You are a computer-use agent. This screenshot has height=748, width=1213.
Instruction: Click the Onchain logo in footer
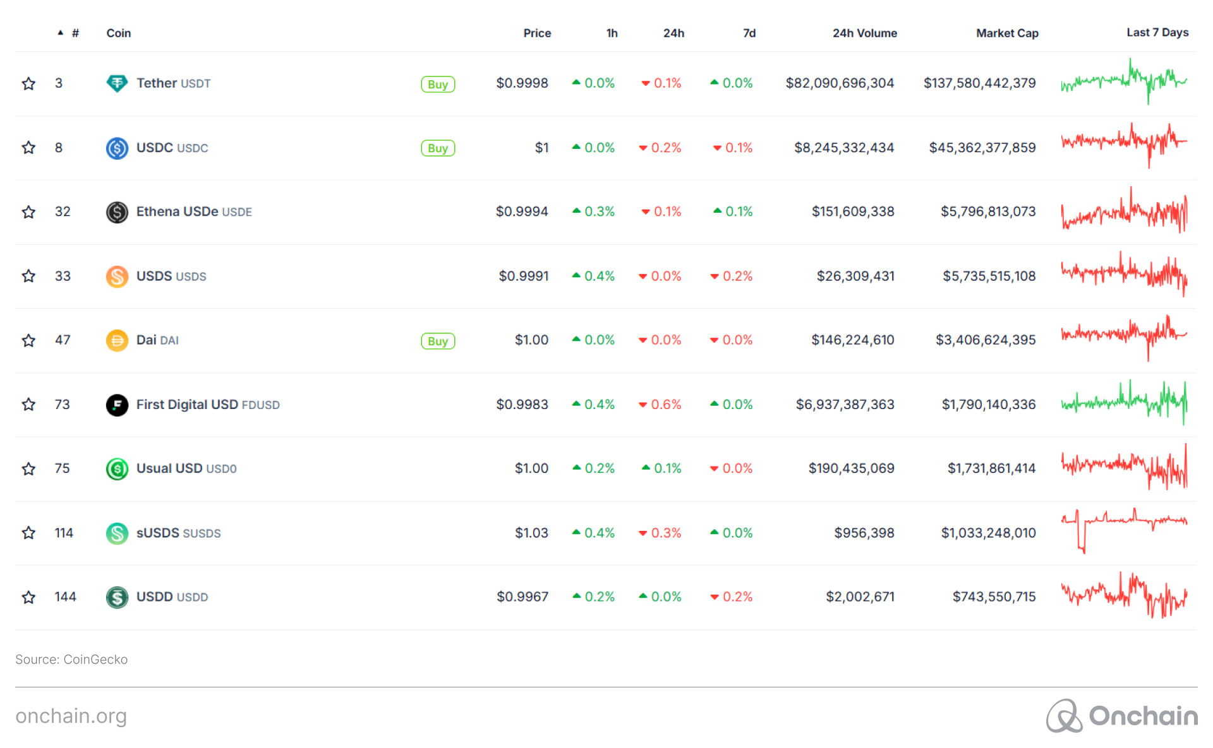click(1122, 716)
